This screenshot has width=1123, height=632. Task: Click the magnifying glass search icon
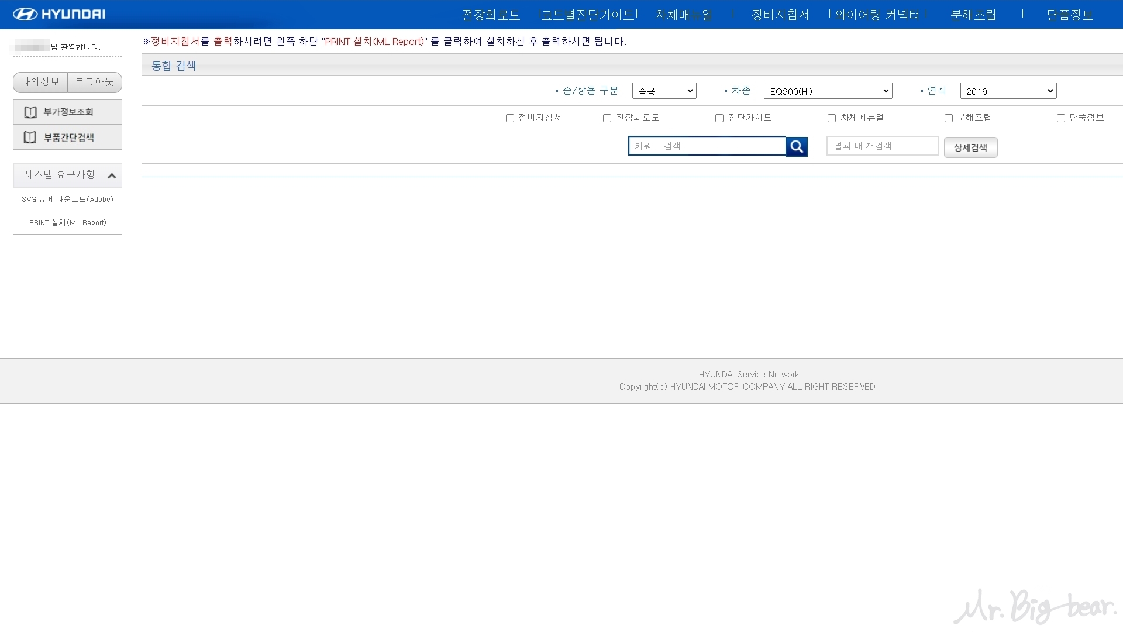coord(797,146)
